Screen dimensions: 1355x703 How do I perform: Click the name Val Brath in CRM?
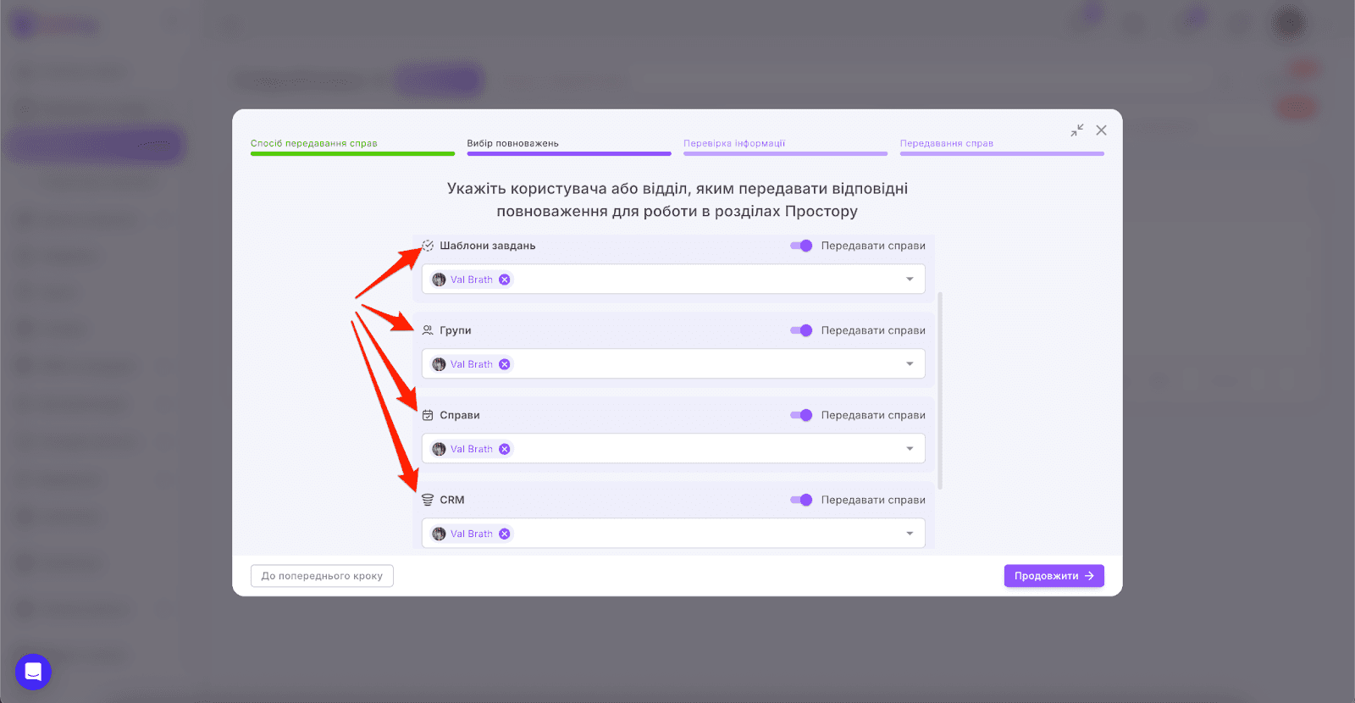click(x=472, y=534)
